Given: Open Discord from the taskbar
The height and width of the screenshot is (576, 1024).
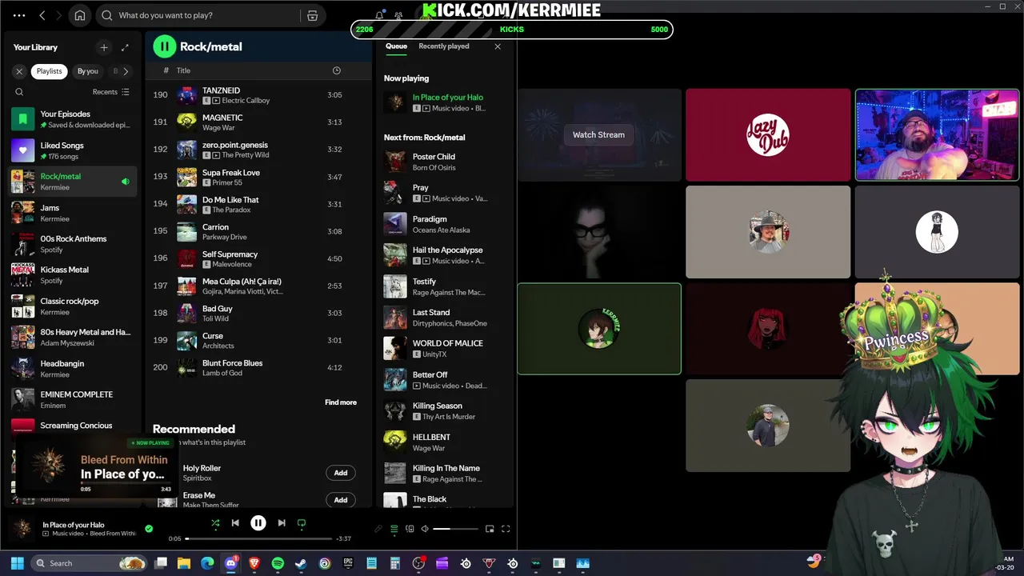Looking at the screenshot, I should pyautogui.click(x=231, y=563).
